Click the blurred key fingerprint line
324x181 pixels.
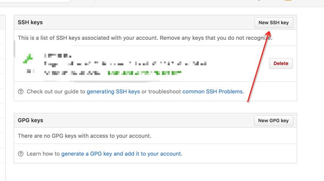point(125,64)
